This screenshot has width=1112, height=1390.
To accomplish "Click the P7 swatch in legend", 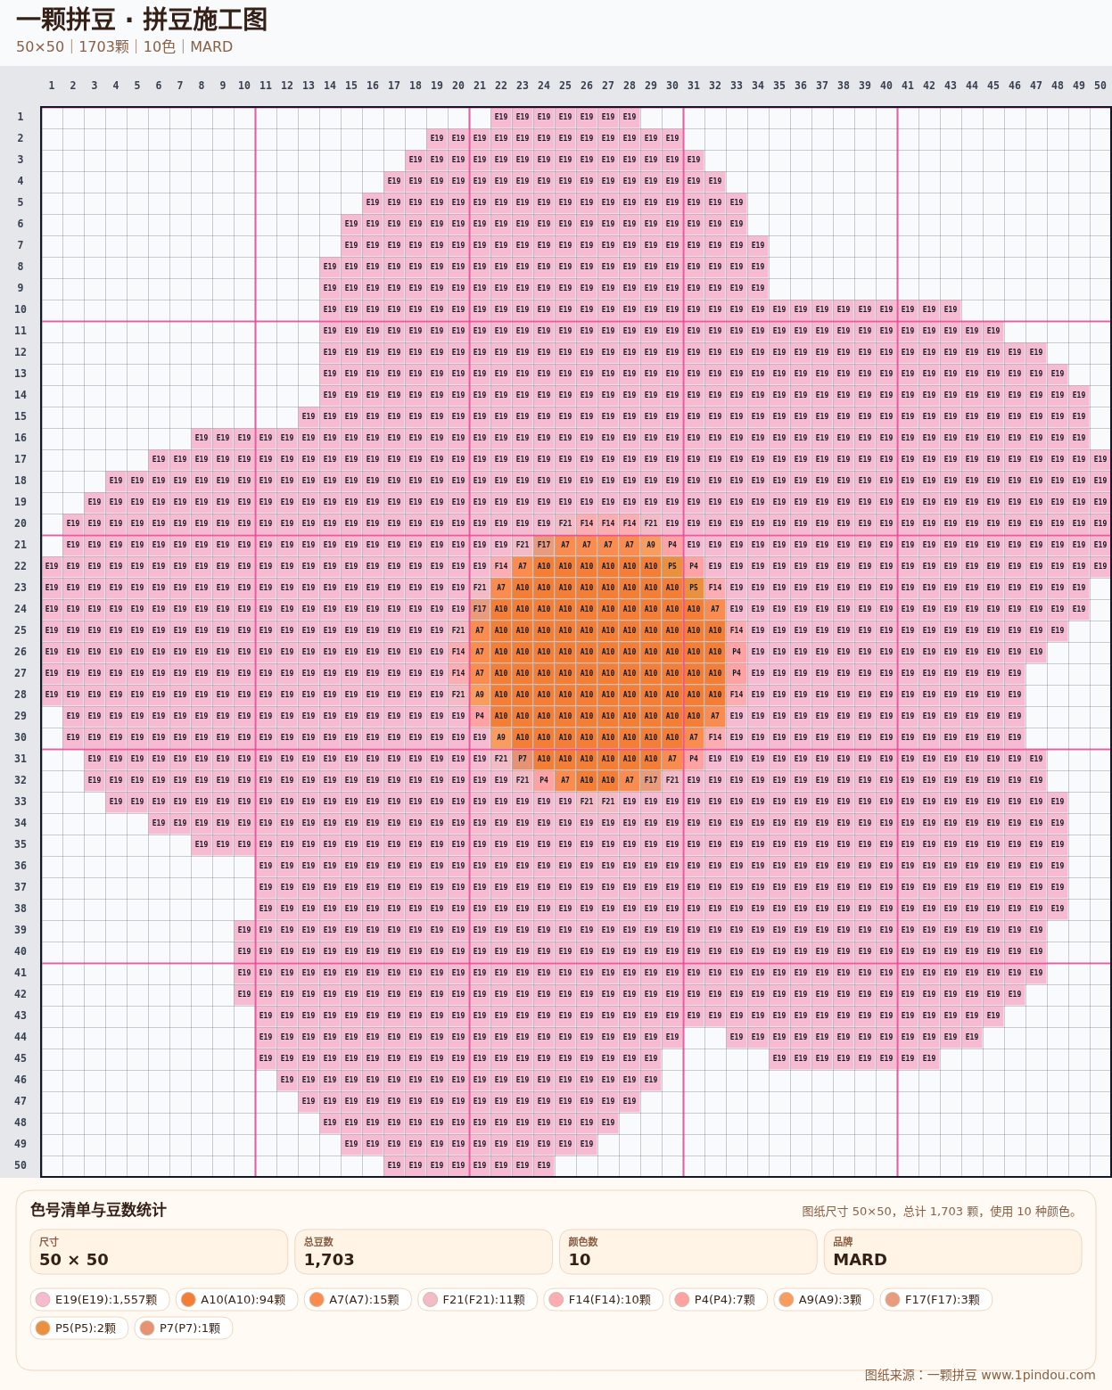I will tap(147, 1328).
